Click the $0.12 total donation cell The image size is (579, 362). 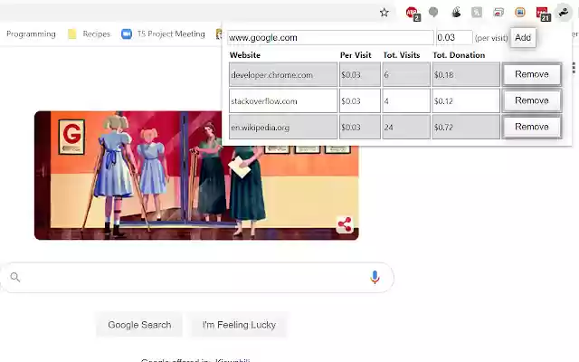(466, 100)
